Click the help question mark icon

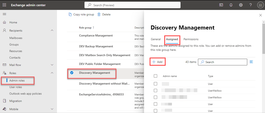coord(251,5)
